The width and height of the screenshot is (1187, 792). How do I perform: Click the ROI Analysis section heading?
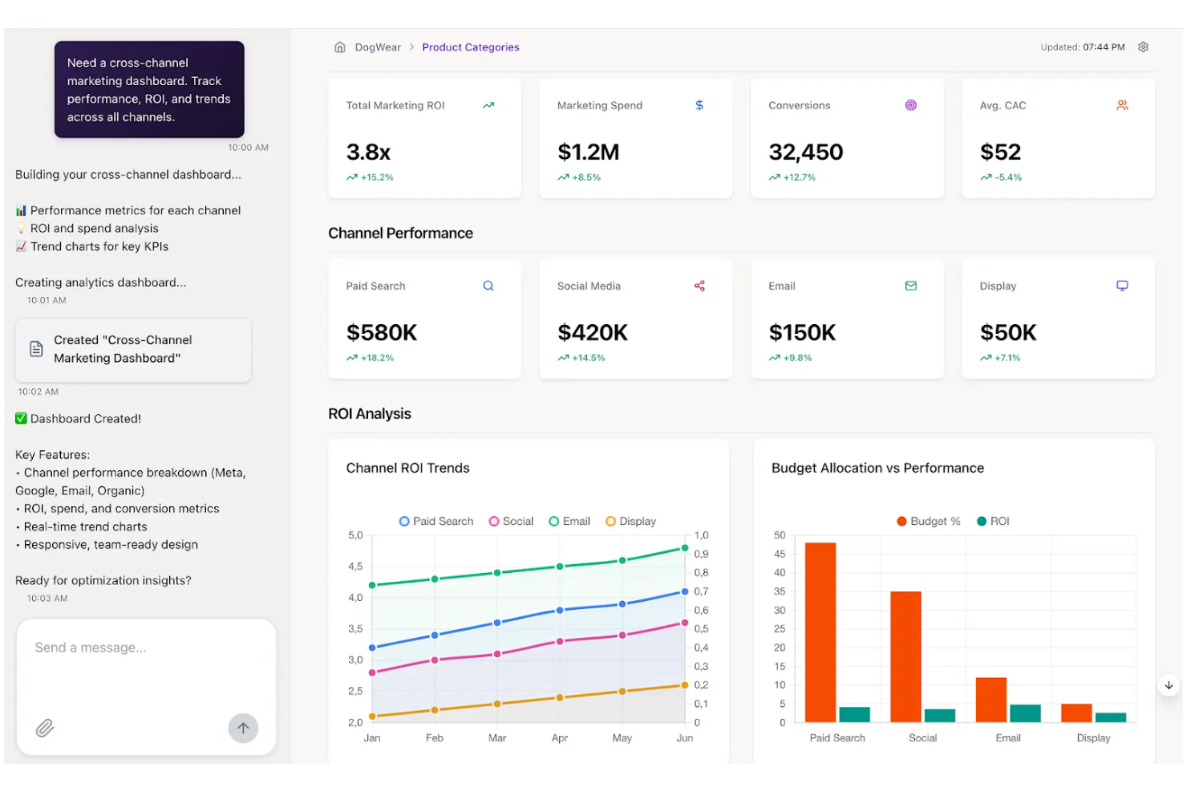(x=370, y=414)
